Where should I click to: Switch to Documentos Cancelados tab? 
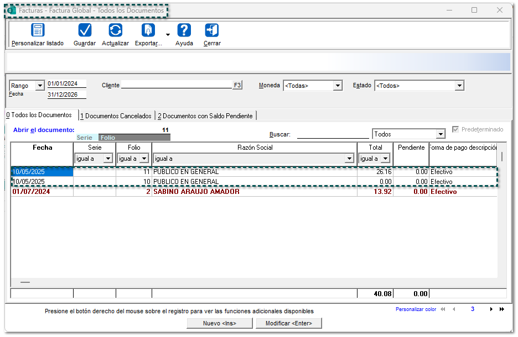click(116, 116)
